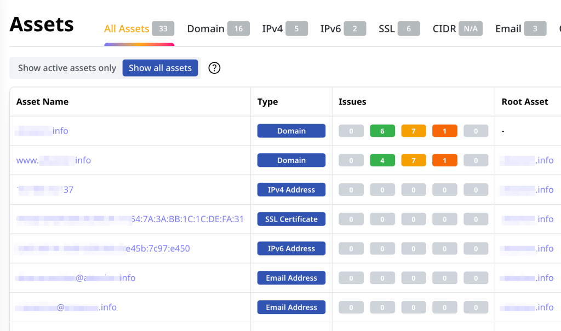Open the Domain tab
This screenshot has height=331, width=561.
(x=206, y=29)
